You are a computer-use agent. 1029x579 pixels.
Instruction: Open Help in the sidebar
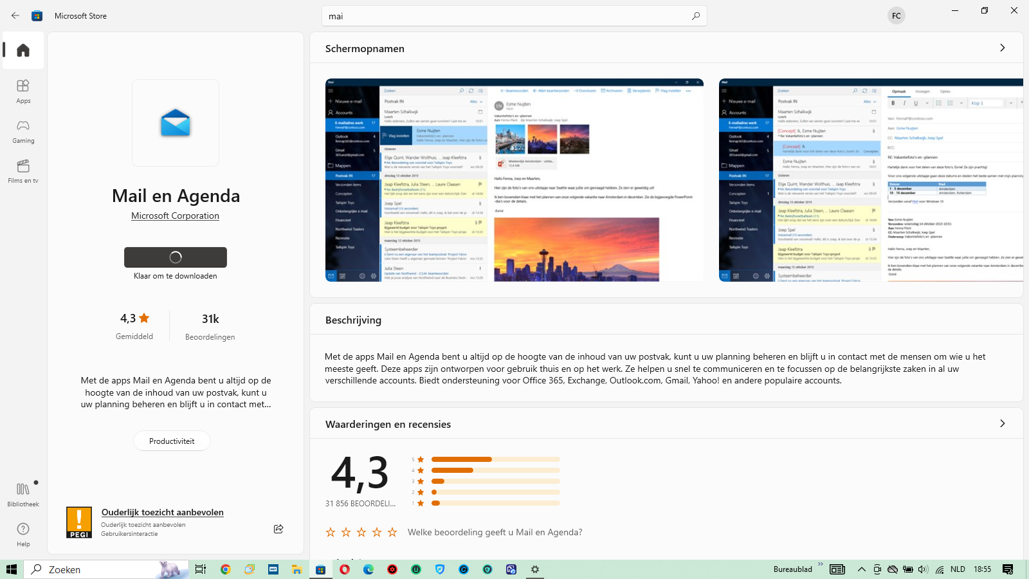coord(23,535)
